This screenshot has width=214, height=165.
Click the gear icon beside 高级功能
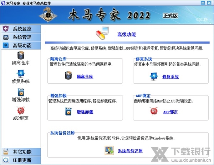pos(6,45)
